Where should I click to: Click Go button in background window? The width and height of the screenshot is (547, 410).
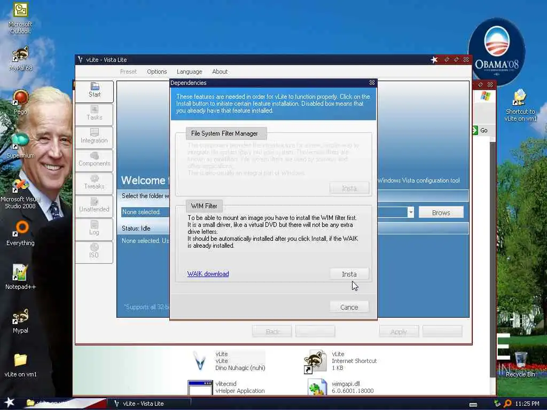pos(480,130)
